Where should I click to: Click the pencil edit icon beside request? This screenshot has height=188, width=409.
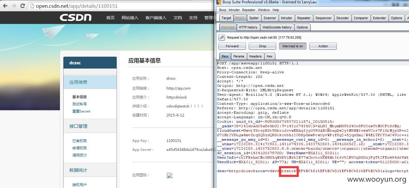point(221,37)
